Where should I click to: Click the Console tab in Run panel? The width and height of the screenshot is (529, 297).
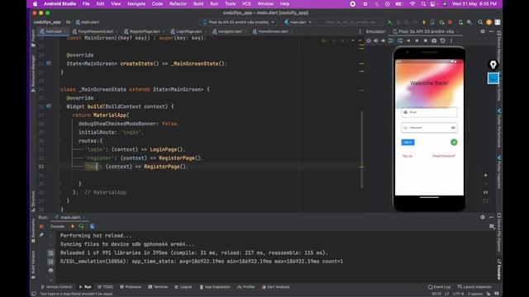57,227
